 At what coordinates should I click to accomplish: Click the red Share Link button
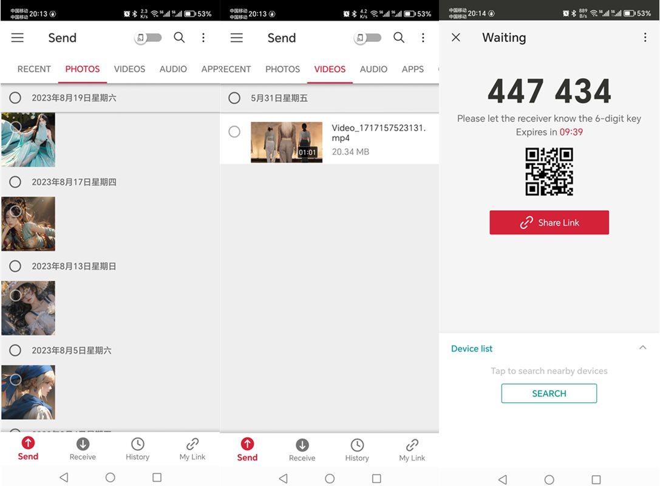tap(549, 223)
